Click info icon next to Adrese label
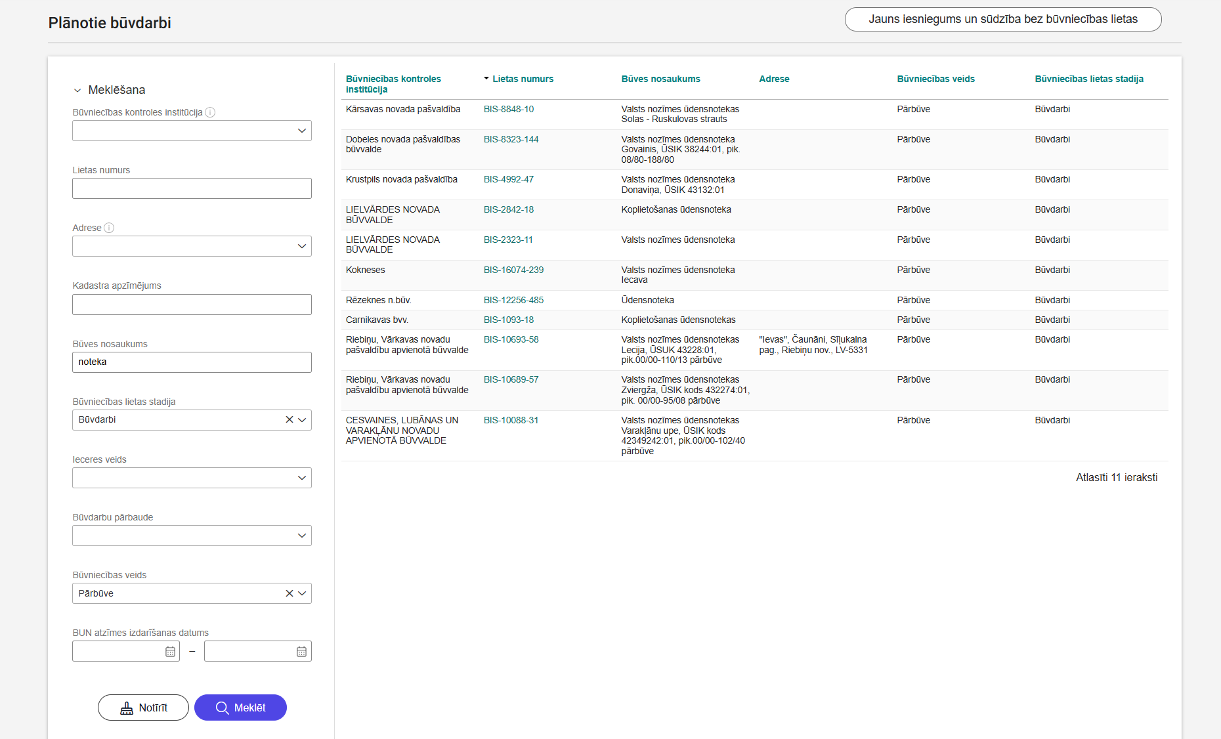Screen dimensions: 1221x739 pos(109,228)
